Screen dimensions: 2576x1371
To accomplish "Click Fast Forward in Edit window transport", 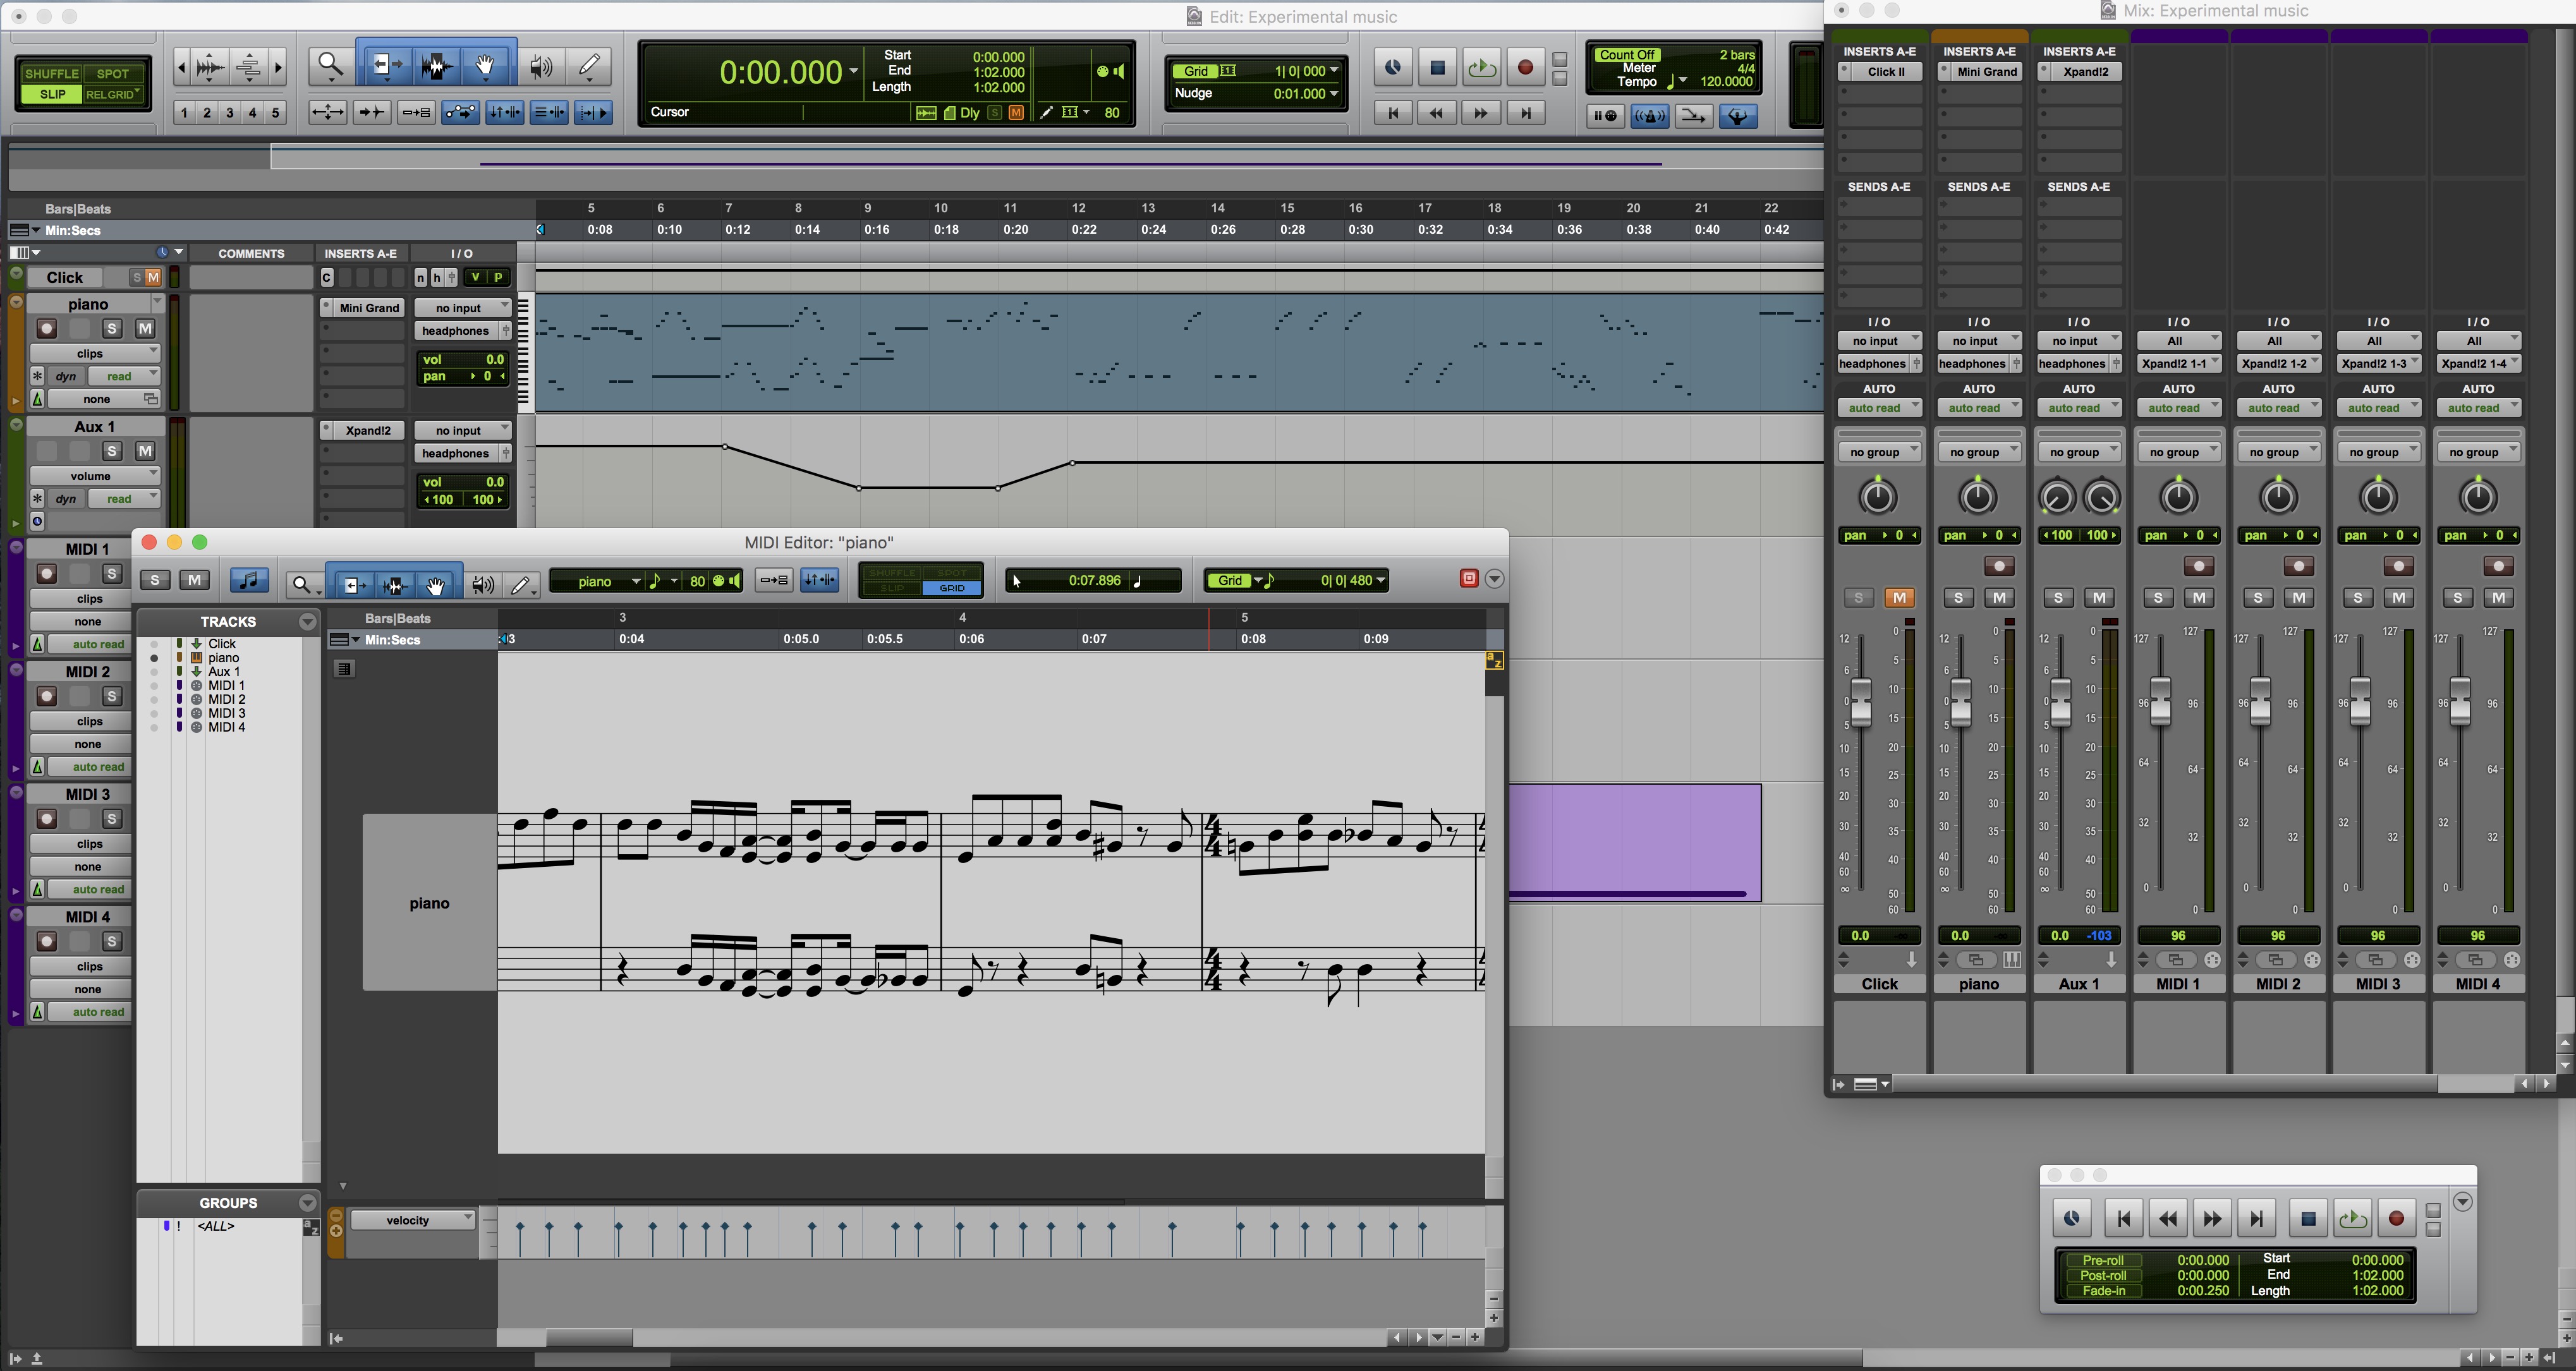I will tap(1481, 114).
